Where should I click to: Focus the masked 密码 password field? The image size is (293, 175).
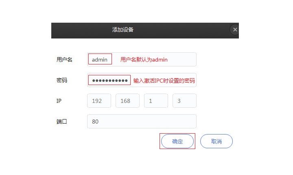tap(142, 80)
